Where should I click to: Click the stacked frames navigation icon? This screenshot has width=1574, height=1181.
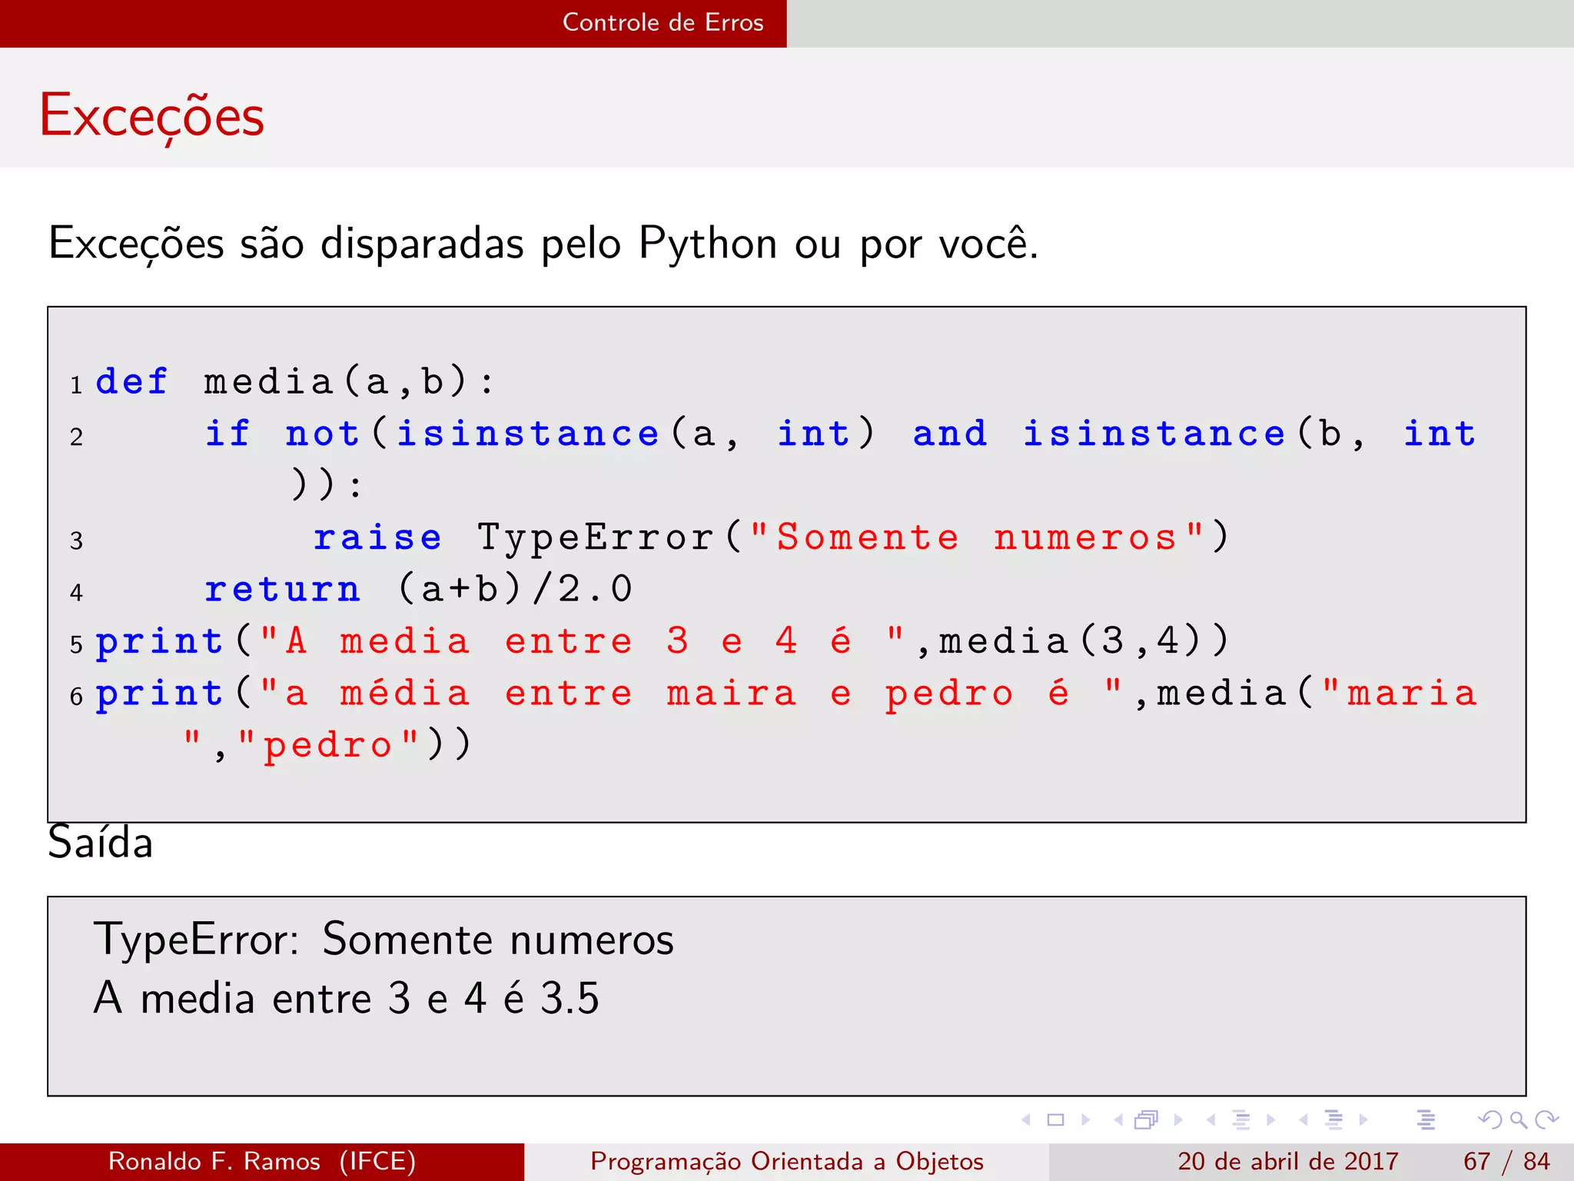[1147, 1119]
